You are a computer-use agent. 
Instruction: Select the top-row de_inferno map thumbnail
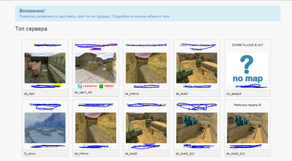pyautogui.click(x=146, y=68)
